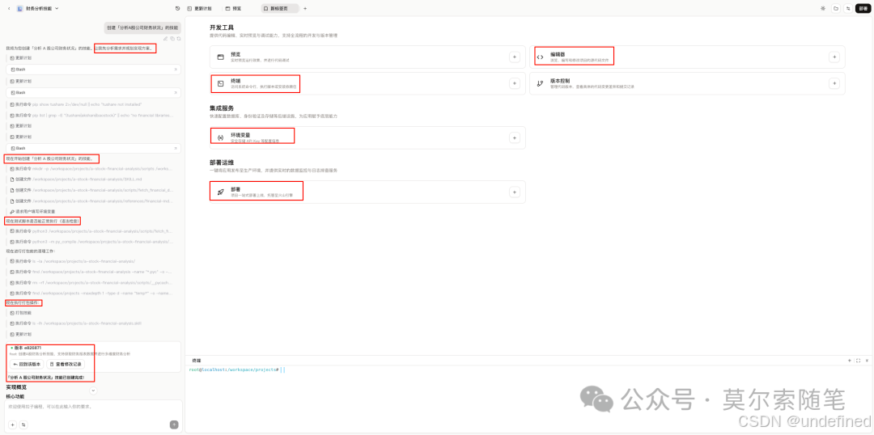
Task: Add a new terminal in bottom panel
Action: click(850, 361)
